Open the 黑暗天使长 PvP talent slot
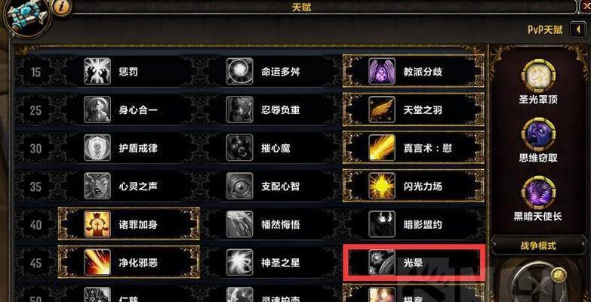This screenshot has height=302, width=591. pos(538,193)
